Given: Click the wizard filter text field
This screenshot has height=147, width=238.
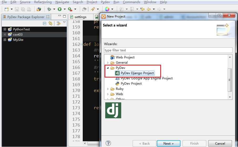Looking at the screenshot, I should [x=168, y=50].
